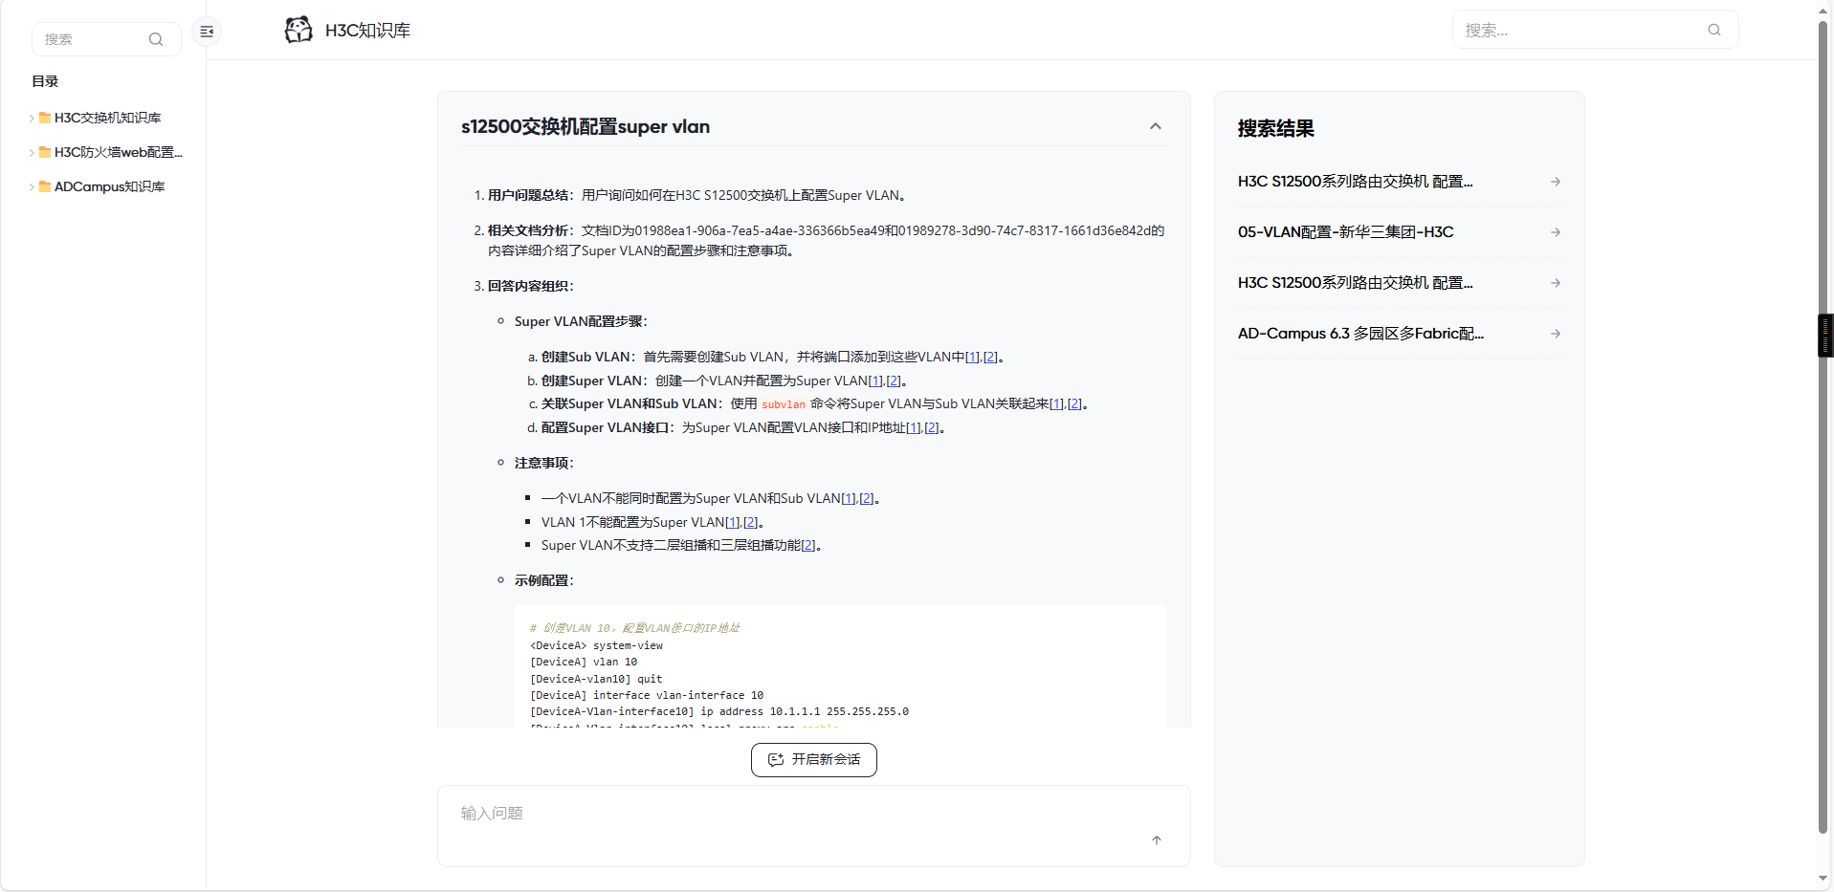
Task: Focus the 输入问题 question box
Action: [x=814, y=826]
